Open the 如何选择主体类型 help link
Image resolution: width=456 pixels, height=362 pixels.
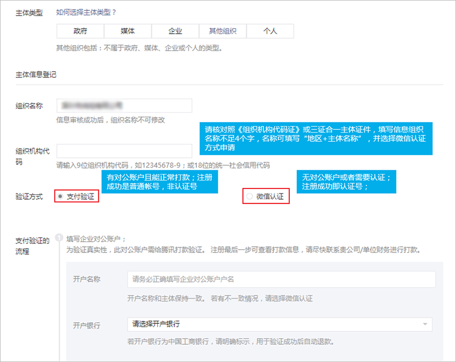coord(86,12)
